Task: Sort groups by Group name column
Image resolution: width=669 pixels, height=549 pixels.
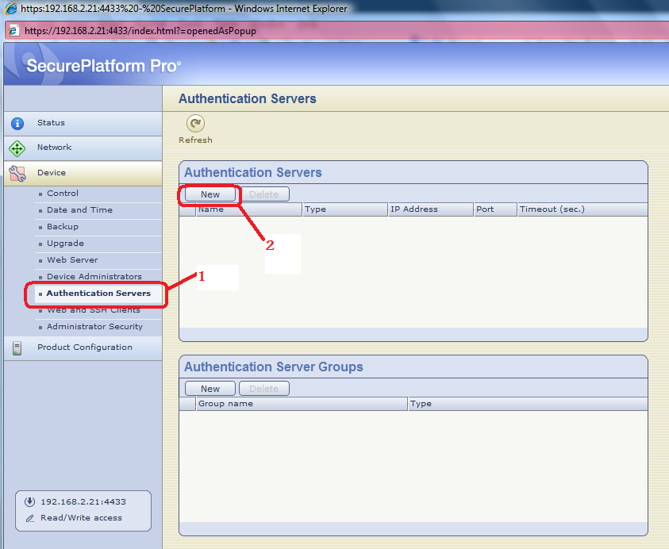Action: pos(302,404)
